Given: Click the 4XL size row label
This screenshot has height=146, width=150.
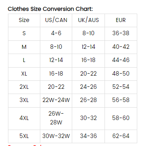Looking at the screenshot, I should point(24,118).
